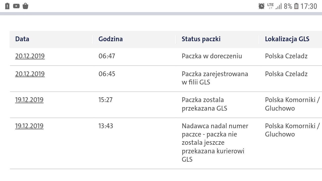Click the "Godzina" column header
322x181 pixels.
(111, 39)
